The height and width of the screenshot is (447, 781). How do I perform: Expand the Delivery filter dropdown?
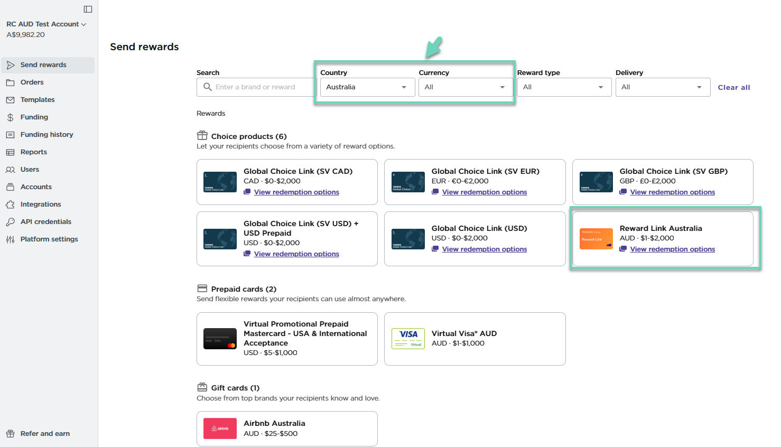(x=662, y=87)
